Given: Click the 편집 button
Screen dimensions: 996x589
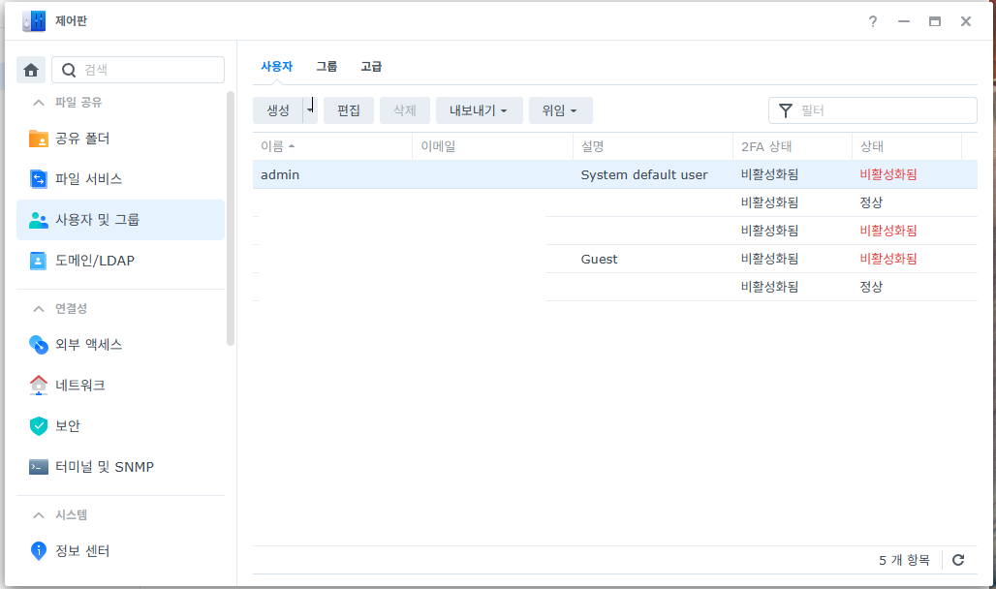Looking at the screenshot, I should [349, 110].
